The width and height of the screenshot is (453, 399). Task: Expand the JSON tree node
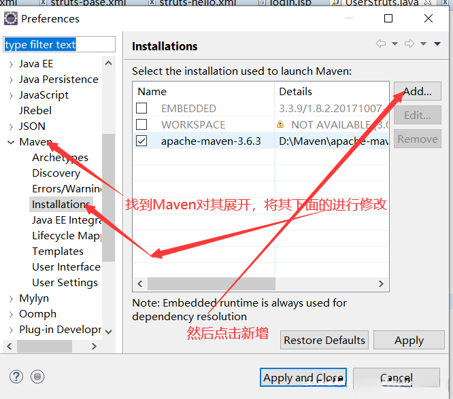[11, 126]
